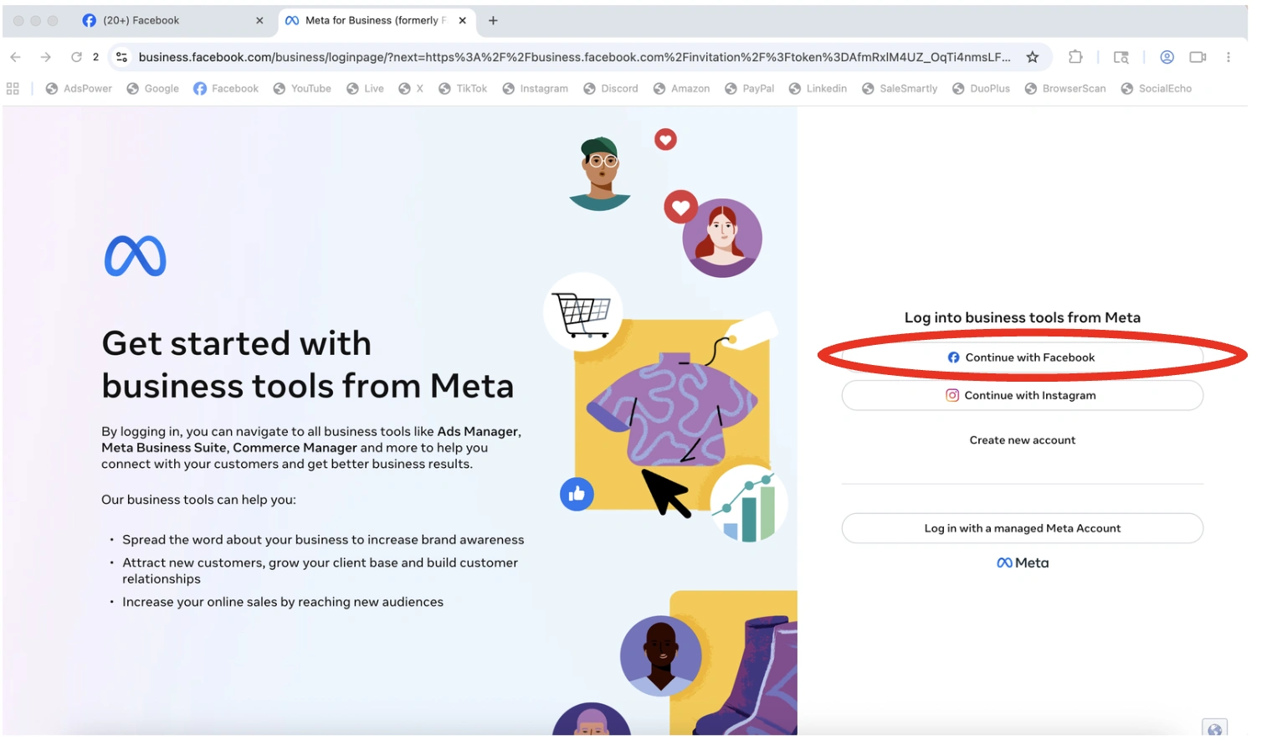This screenshot has width=1272, height=740.
Task: Click the "Log into business tools from Meta" heading
Action: 1022,317
